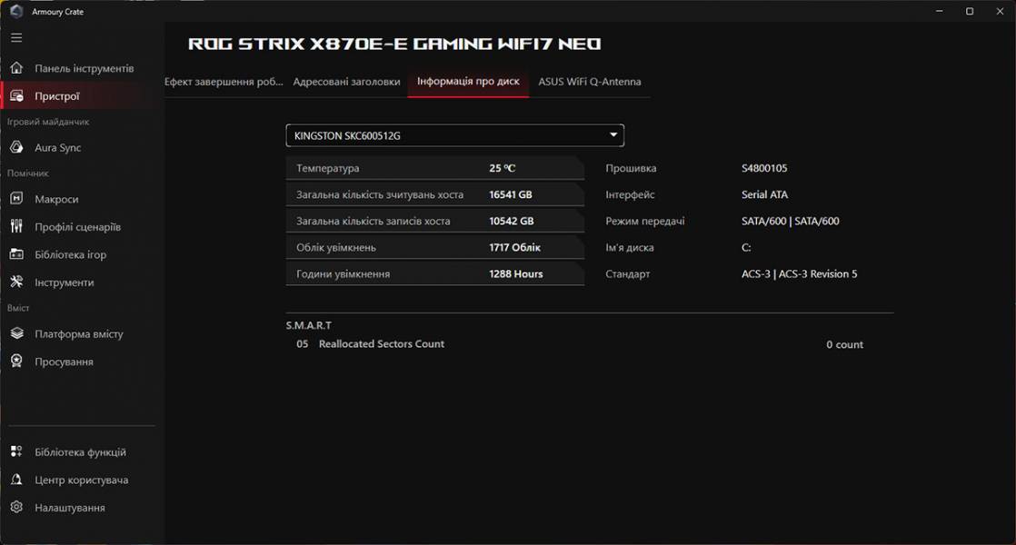Click the Пристрої devices icon
The height and width of the screenshot is (545, 1016).
17,95
